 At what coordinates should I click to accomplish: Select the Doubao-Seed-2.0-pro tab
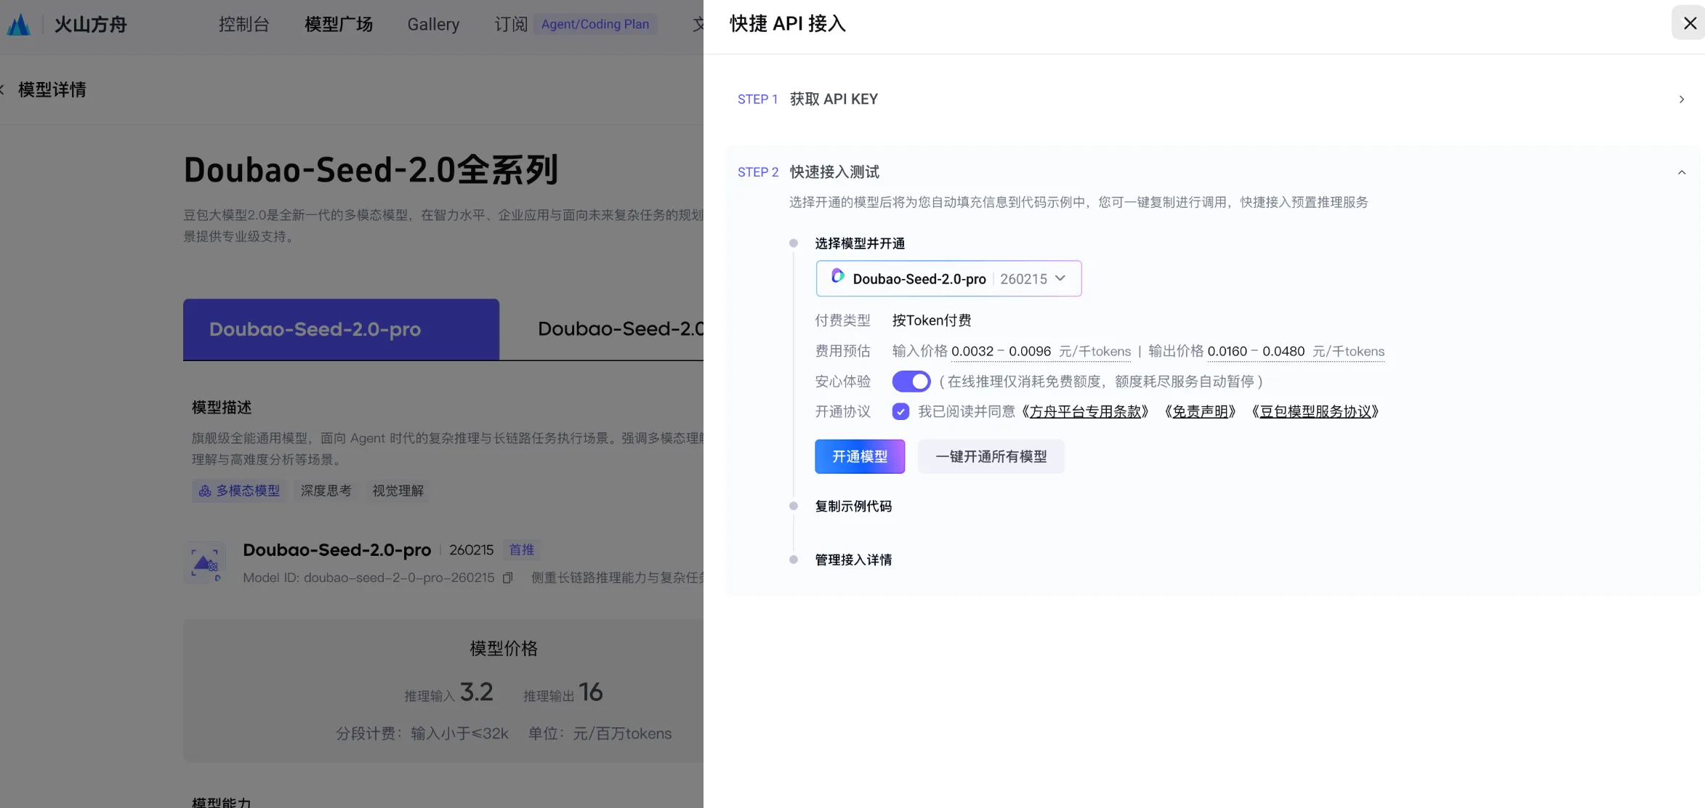click(x=341, y=329)
